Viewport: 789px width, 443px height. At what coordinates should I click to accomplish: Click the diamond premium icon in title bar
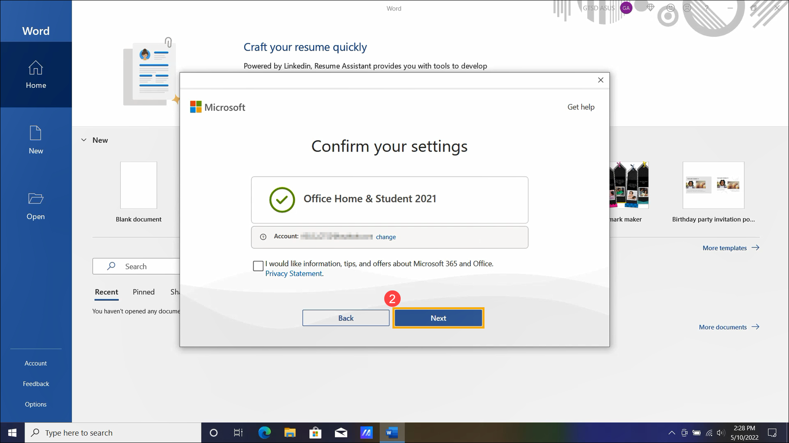650,8
